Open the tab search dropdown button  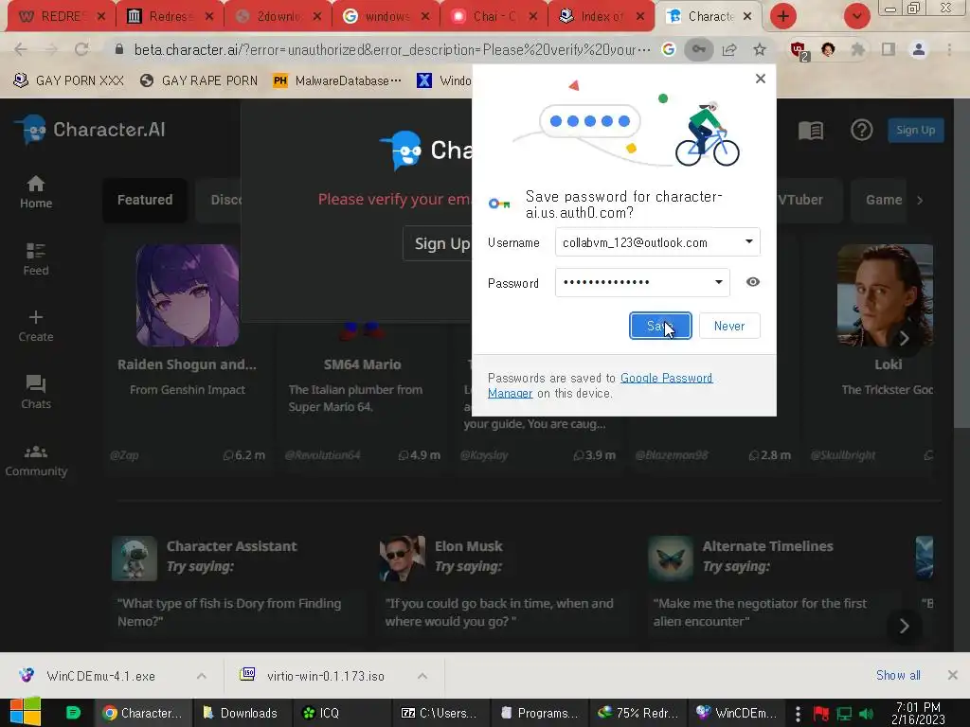pos(856,16)
